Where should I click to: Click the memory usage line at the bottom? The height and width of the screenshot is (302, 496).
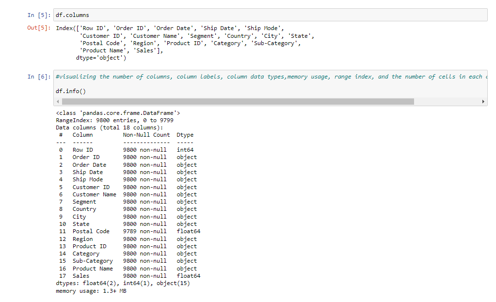point(90,290)
